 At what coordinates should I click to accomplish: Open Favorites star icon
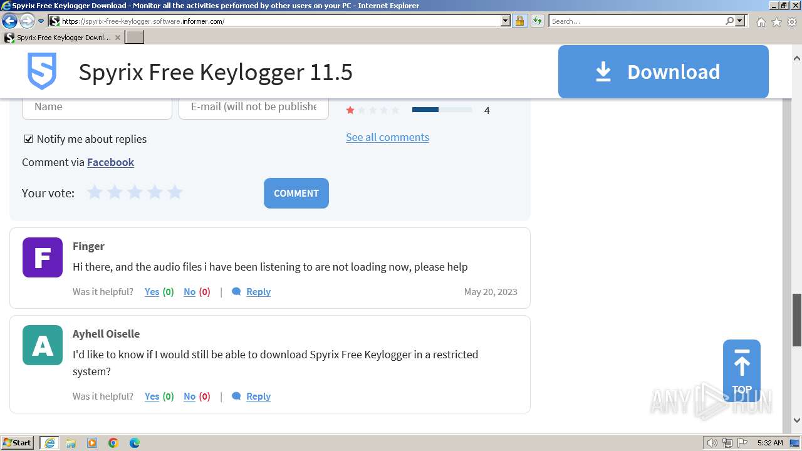(776, 22)
